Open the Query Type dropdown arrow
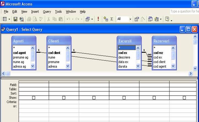199x122 pixels. (92, 19)
